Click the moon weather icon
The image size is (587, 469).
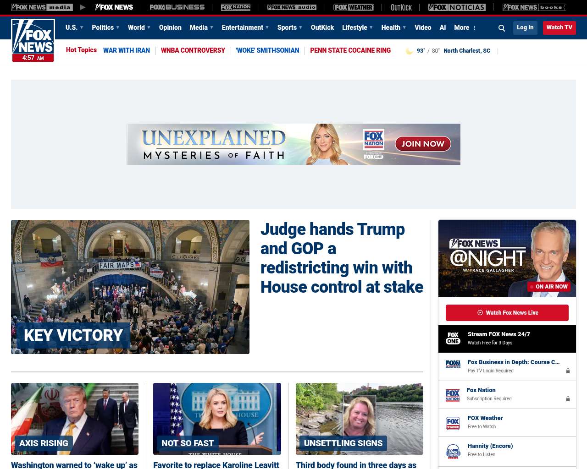tap(409, 51)
